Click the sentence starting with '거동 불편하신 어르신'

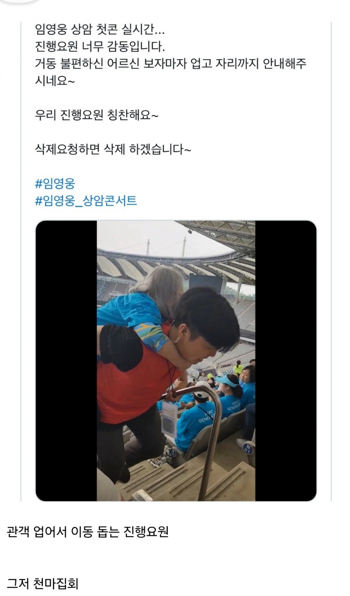171,72
